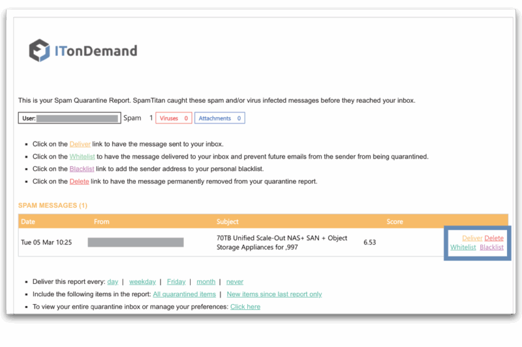The image size is (522, 347).
Task: Click the ITonDemand cube logo icon
Action: click(40, 51)
